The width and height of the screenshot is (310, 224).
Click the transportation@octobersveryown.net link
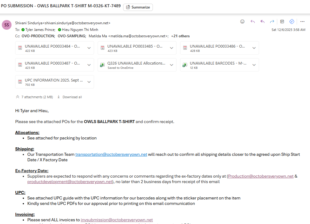pyautogui.click(x=111, y=154)
